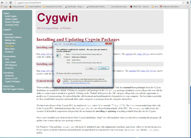The width and height of the screenshot is (191, 138).
Task: Open User's Guide under Documentation
Action: (x=10, y=62)
